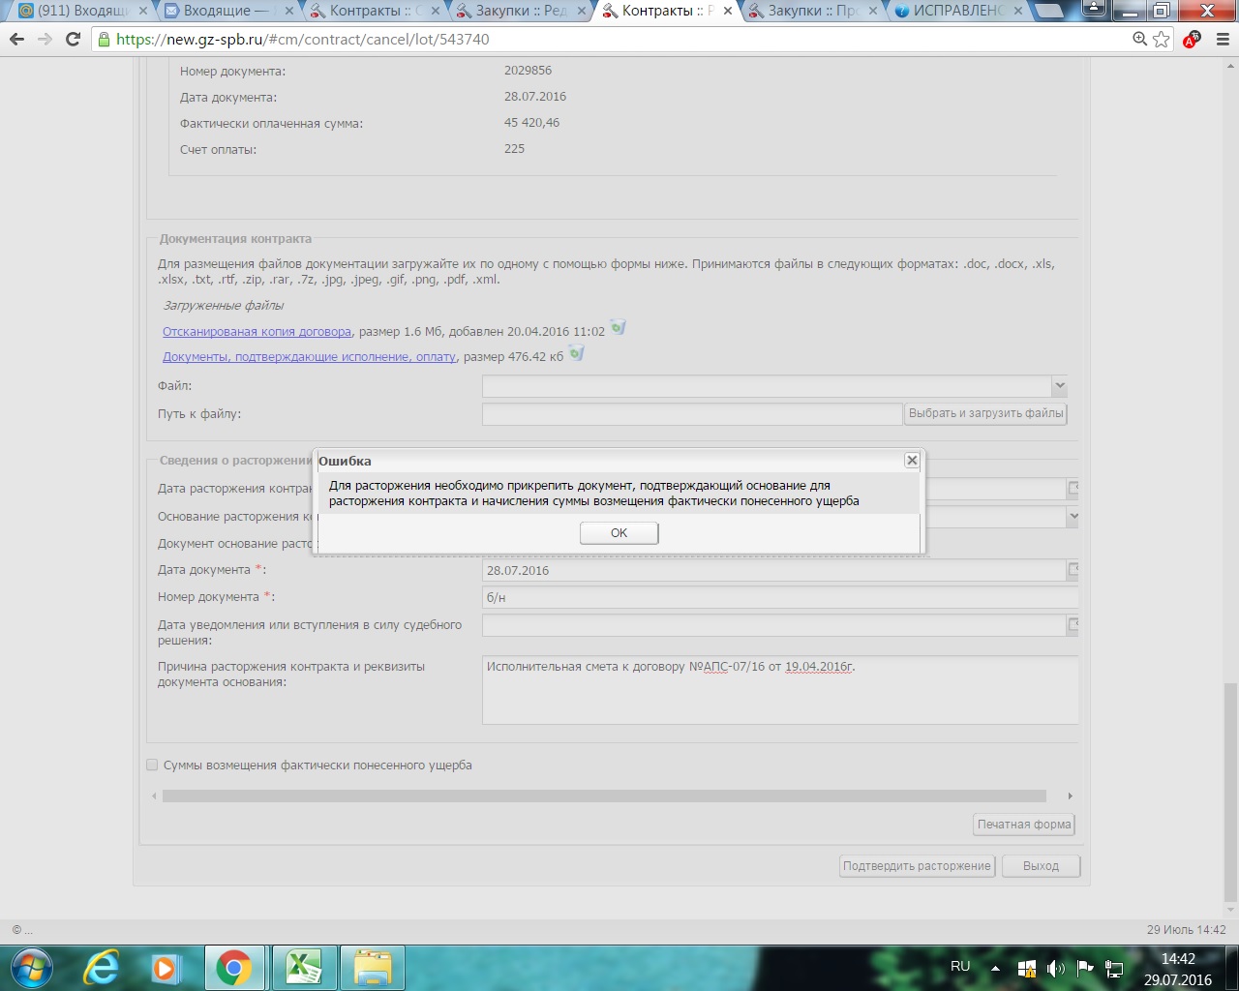Click the green lock security icon
This screenshot has width=1239, height=991.
[x=105, y=40]
